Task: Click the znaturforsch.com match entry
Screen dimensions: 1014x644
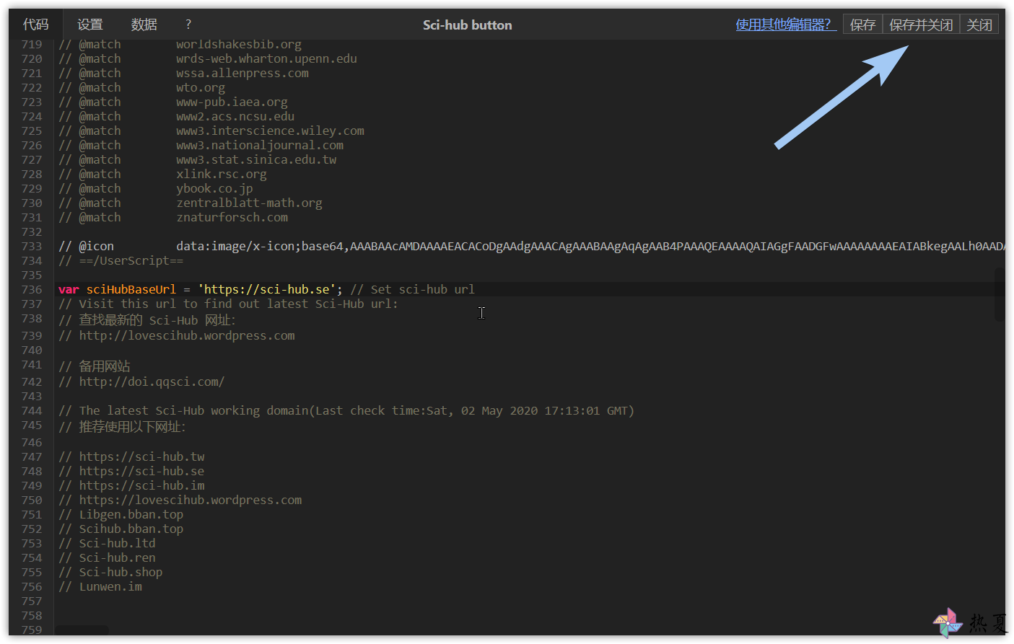Action: 232,217
